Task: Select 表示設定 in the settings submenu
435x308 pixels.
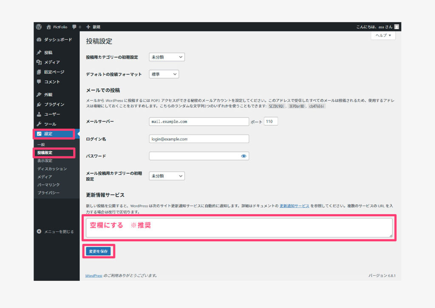Action: point(45,161)
